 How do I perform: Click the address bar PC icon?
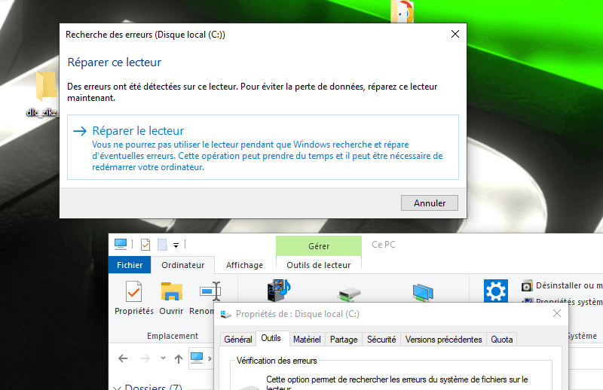(x=197, y=358)
